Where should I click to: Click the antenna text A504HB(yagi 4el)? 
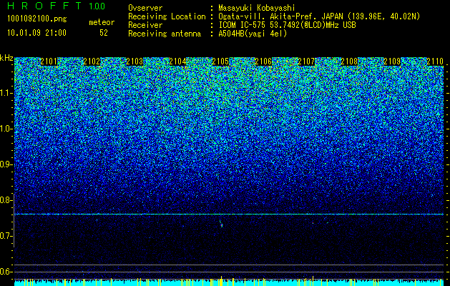(x=253, y=34)
